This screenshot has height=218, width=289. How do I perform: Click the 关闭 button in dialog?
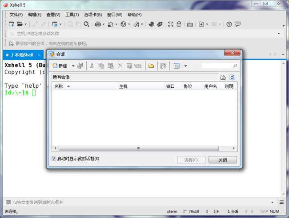[223, 160]
